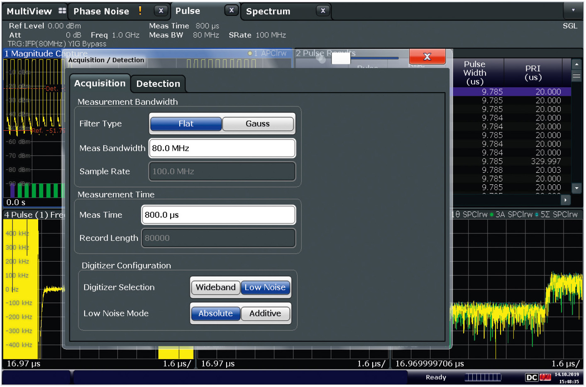Viewport: 586px width, 387px height.
Task: Close the Acquisition / Detection dialog
Action: coord(427,56)
